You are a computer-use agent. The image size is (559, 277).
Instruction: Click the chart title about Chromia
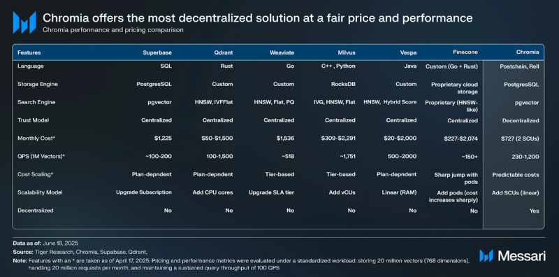point(257,18)
